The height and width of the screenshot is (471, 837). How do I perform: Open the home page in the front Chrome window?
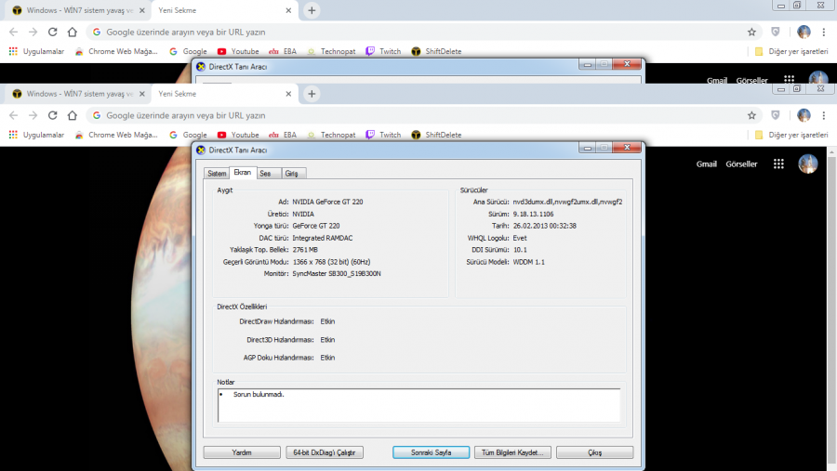72,115
